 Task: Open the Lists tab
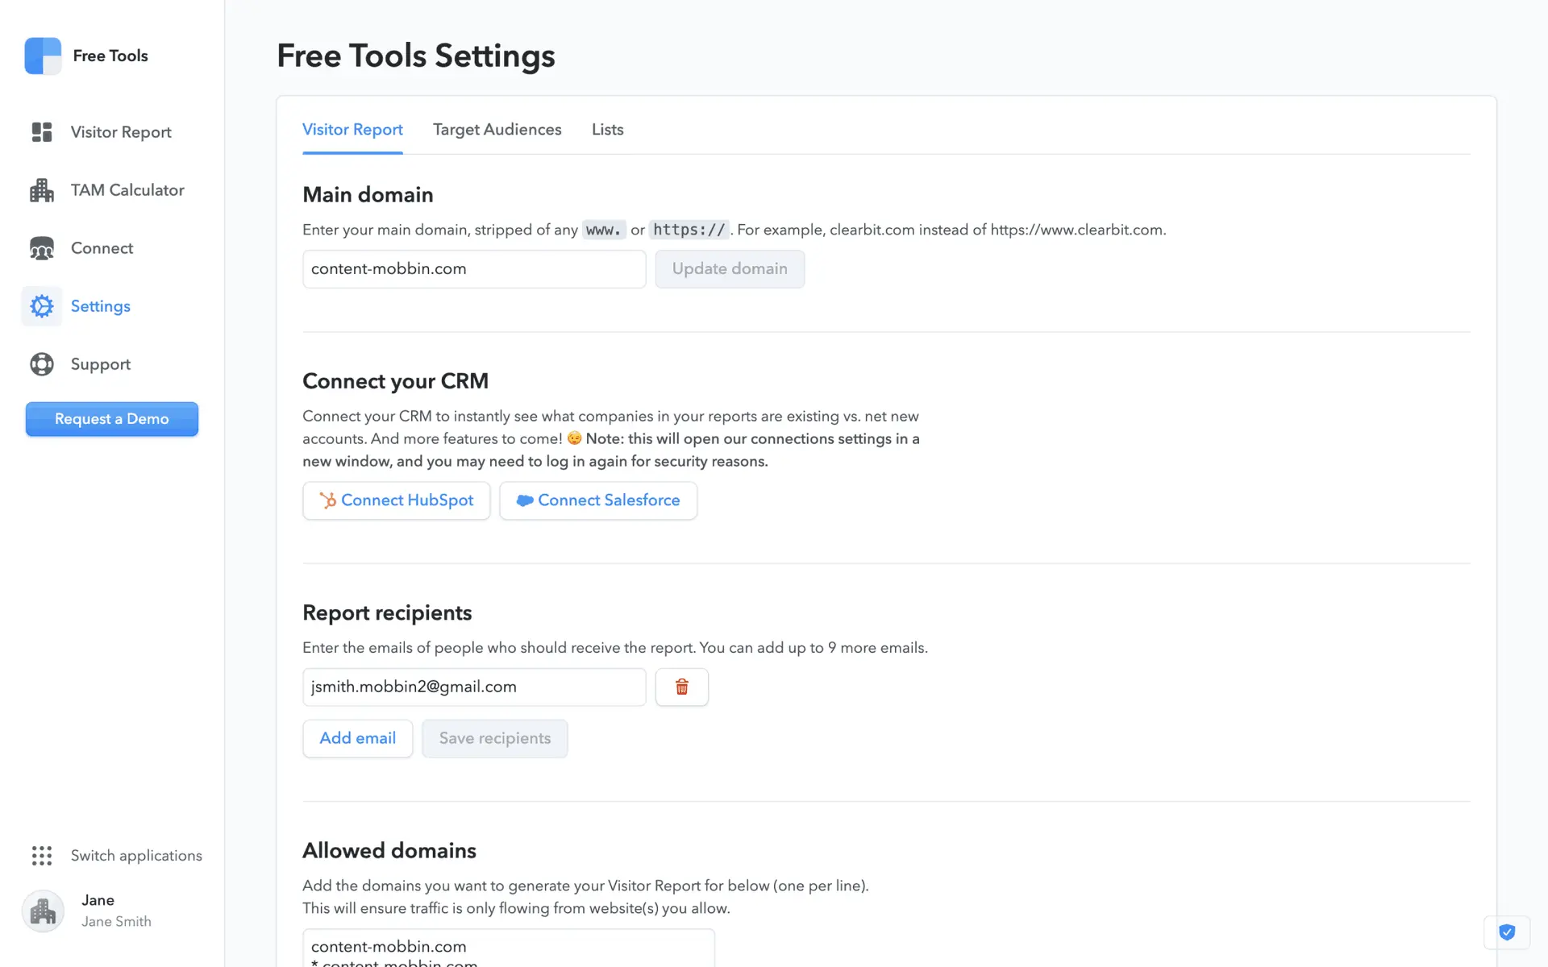point(607,130)
